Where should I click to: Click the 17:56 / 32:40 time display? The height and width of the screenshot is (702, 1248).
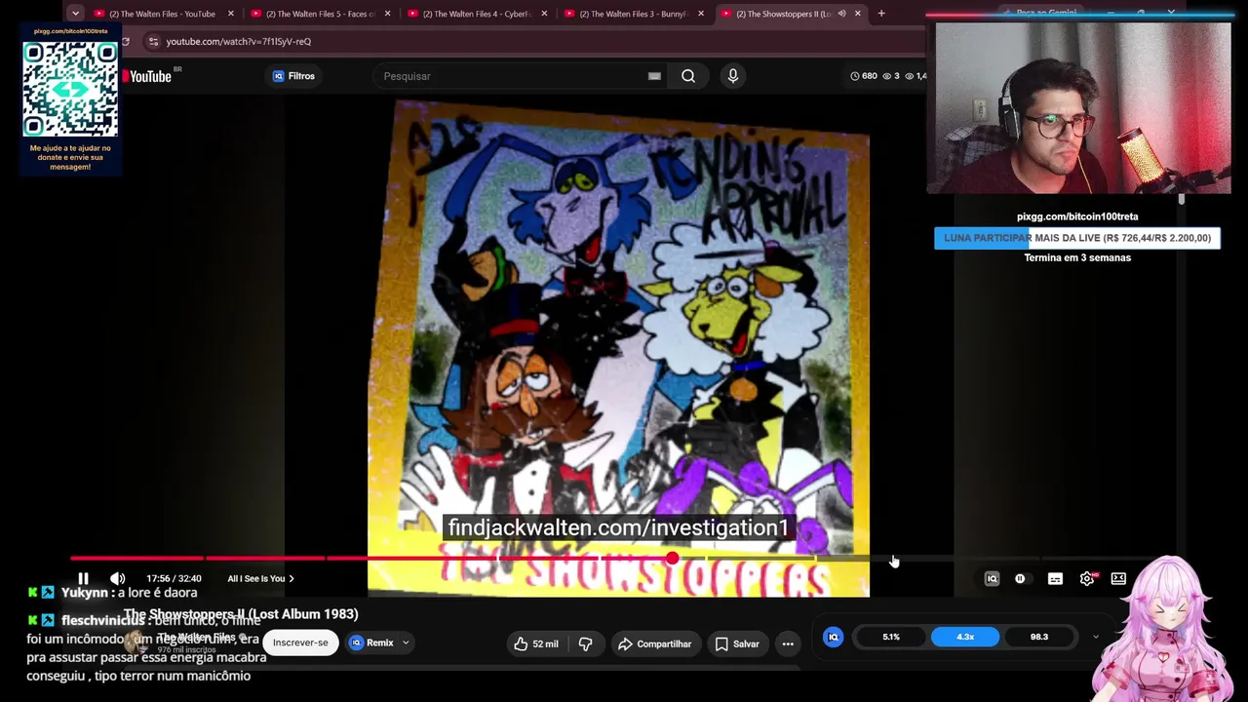[174, 578]
